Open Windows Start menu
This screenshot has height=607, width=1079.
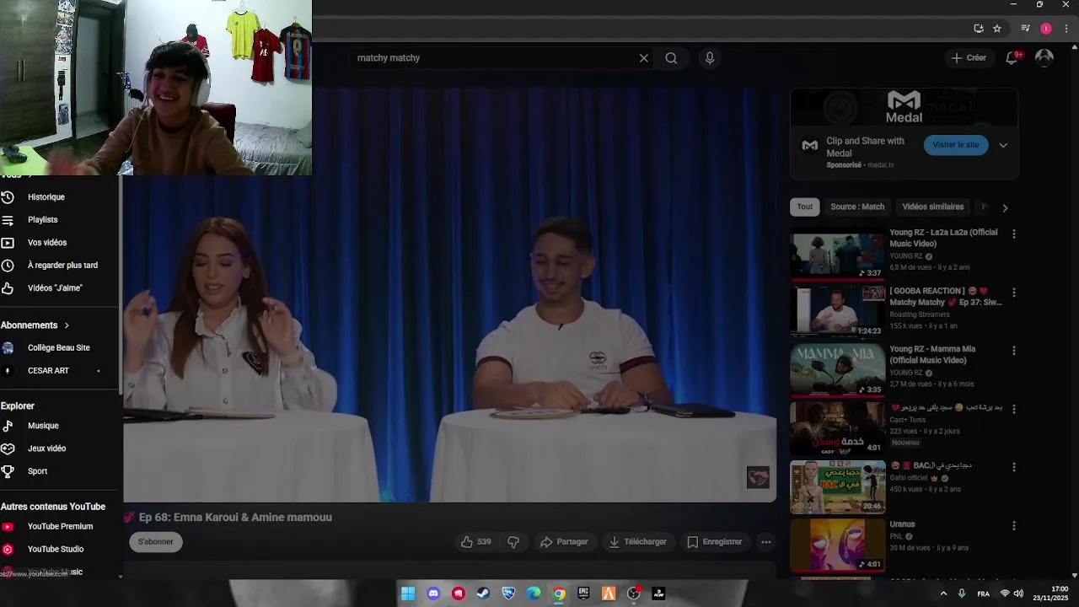pyautogui.click(x=408, y=594)
